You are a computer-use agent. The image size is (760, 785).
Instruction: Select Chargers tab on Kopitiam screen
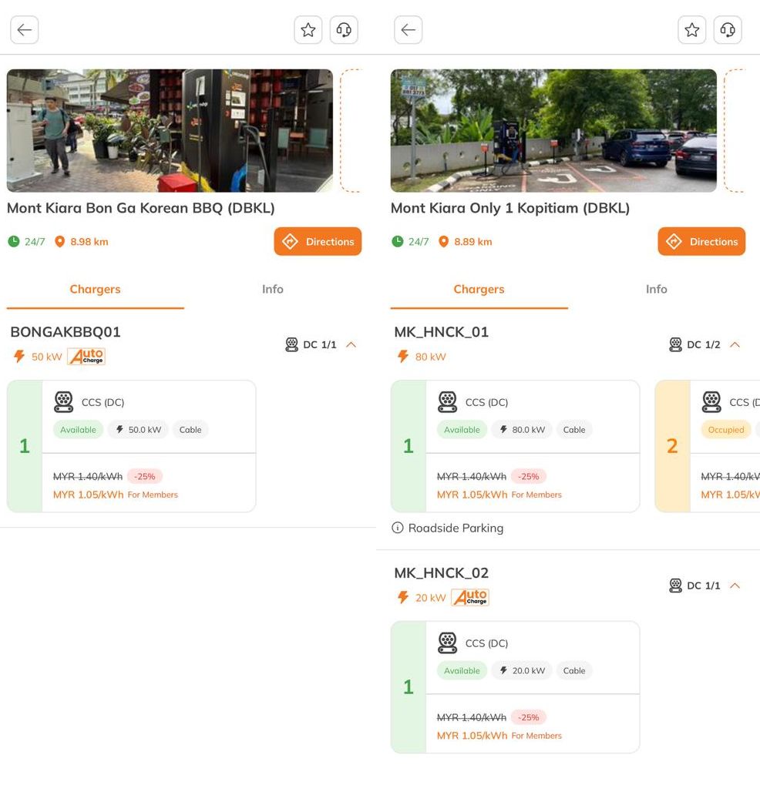tap(479, 290)
